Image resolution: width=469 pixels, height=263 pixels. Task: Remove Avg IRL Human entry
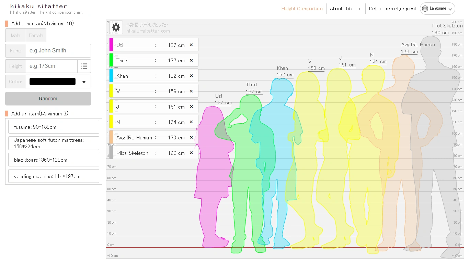(x=191, y=137)
